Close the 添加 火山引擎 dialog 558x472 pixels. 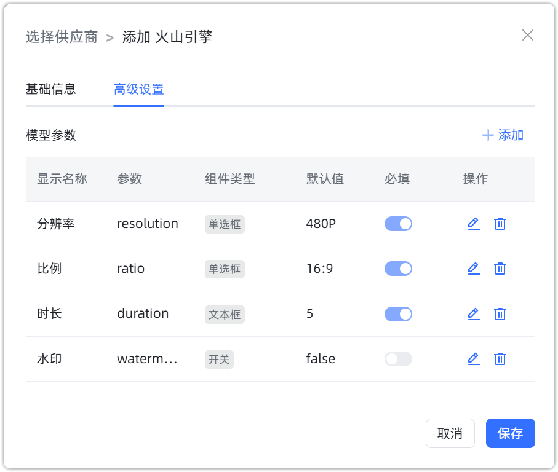tap(527, 35)
